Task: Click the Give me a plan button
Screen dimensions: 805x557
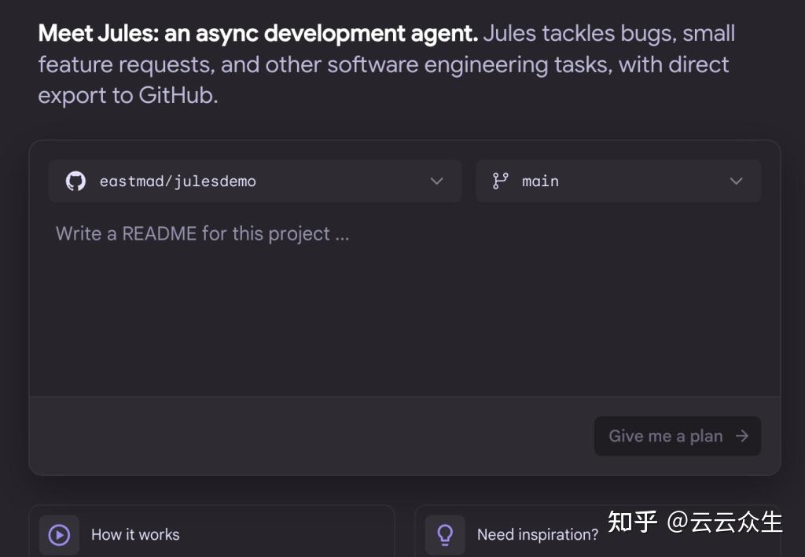Action: click(x=678, y=436)
